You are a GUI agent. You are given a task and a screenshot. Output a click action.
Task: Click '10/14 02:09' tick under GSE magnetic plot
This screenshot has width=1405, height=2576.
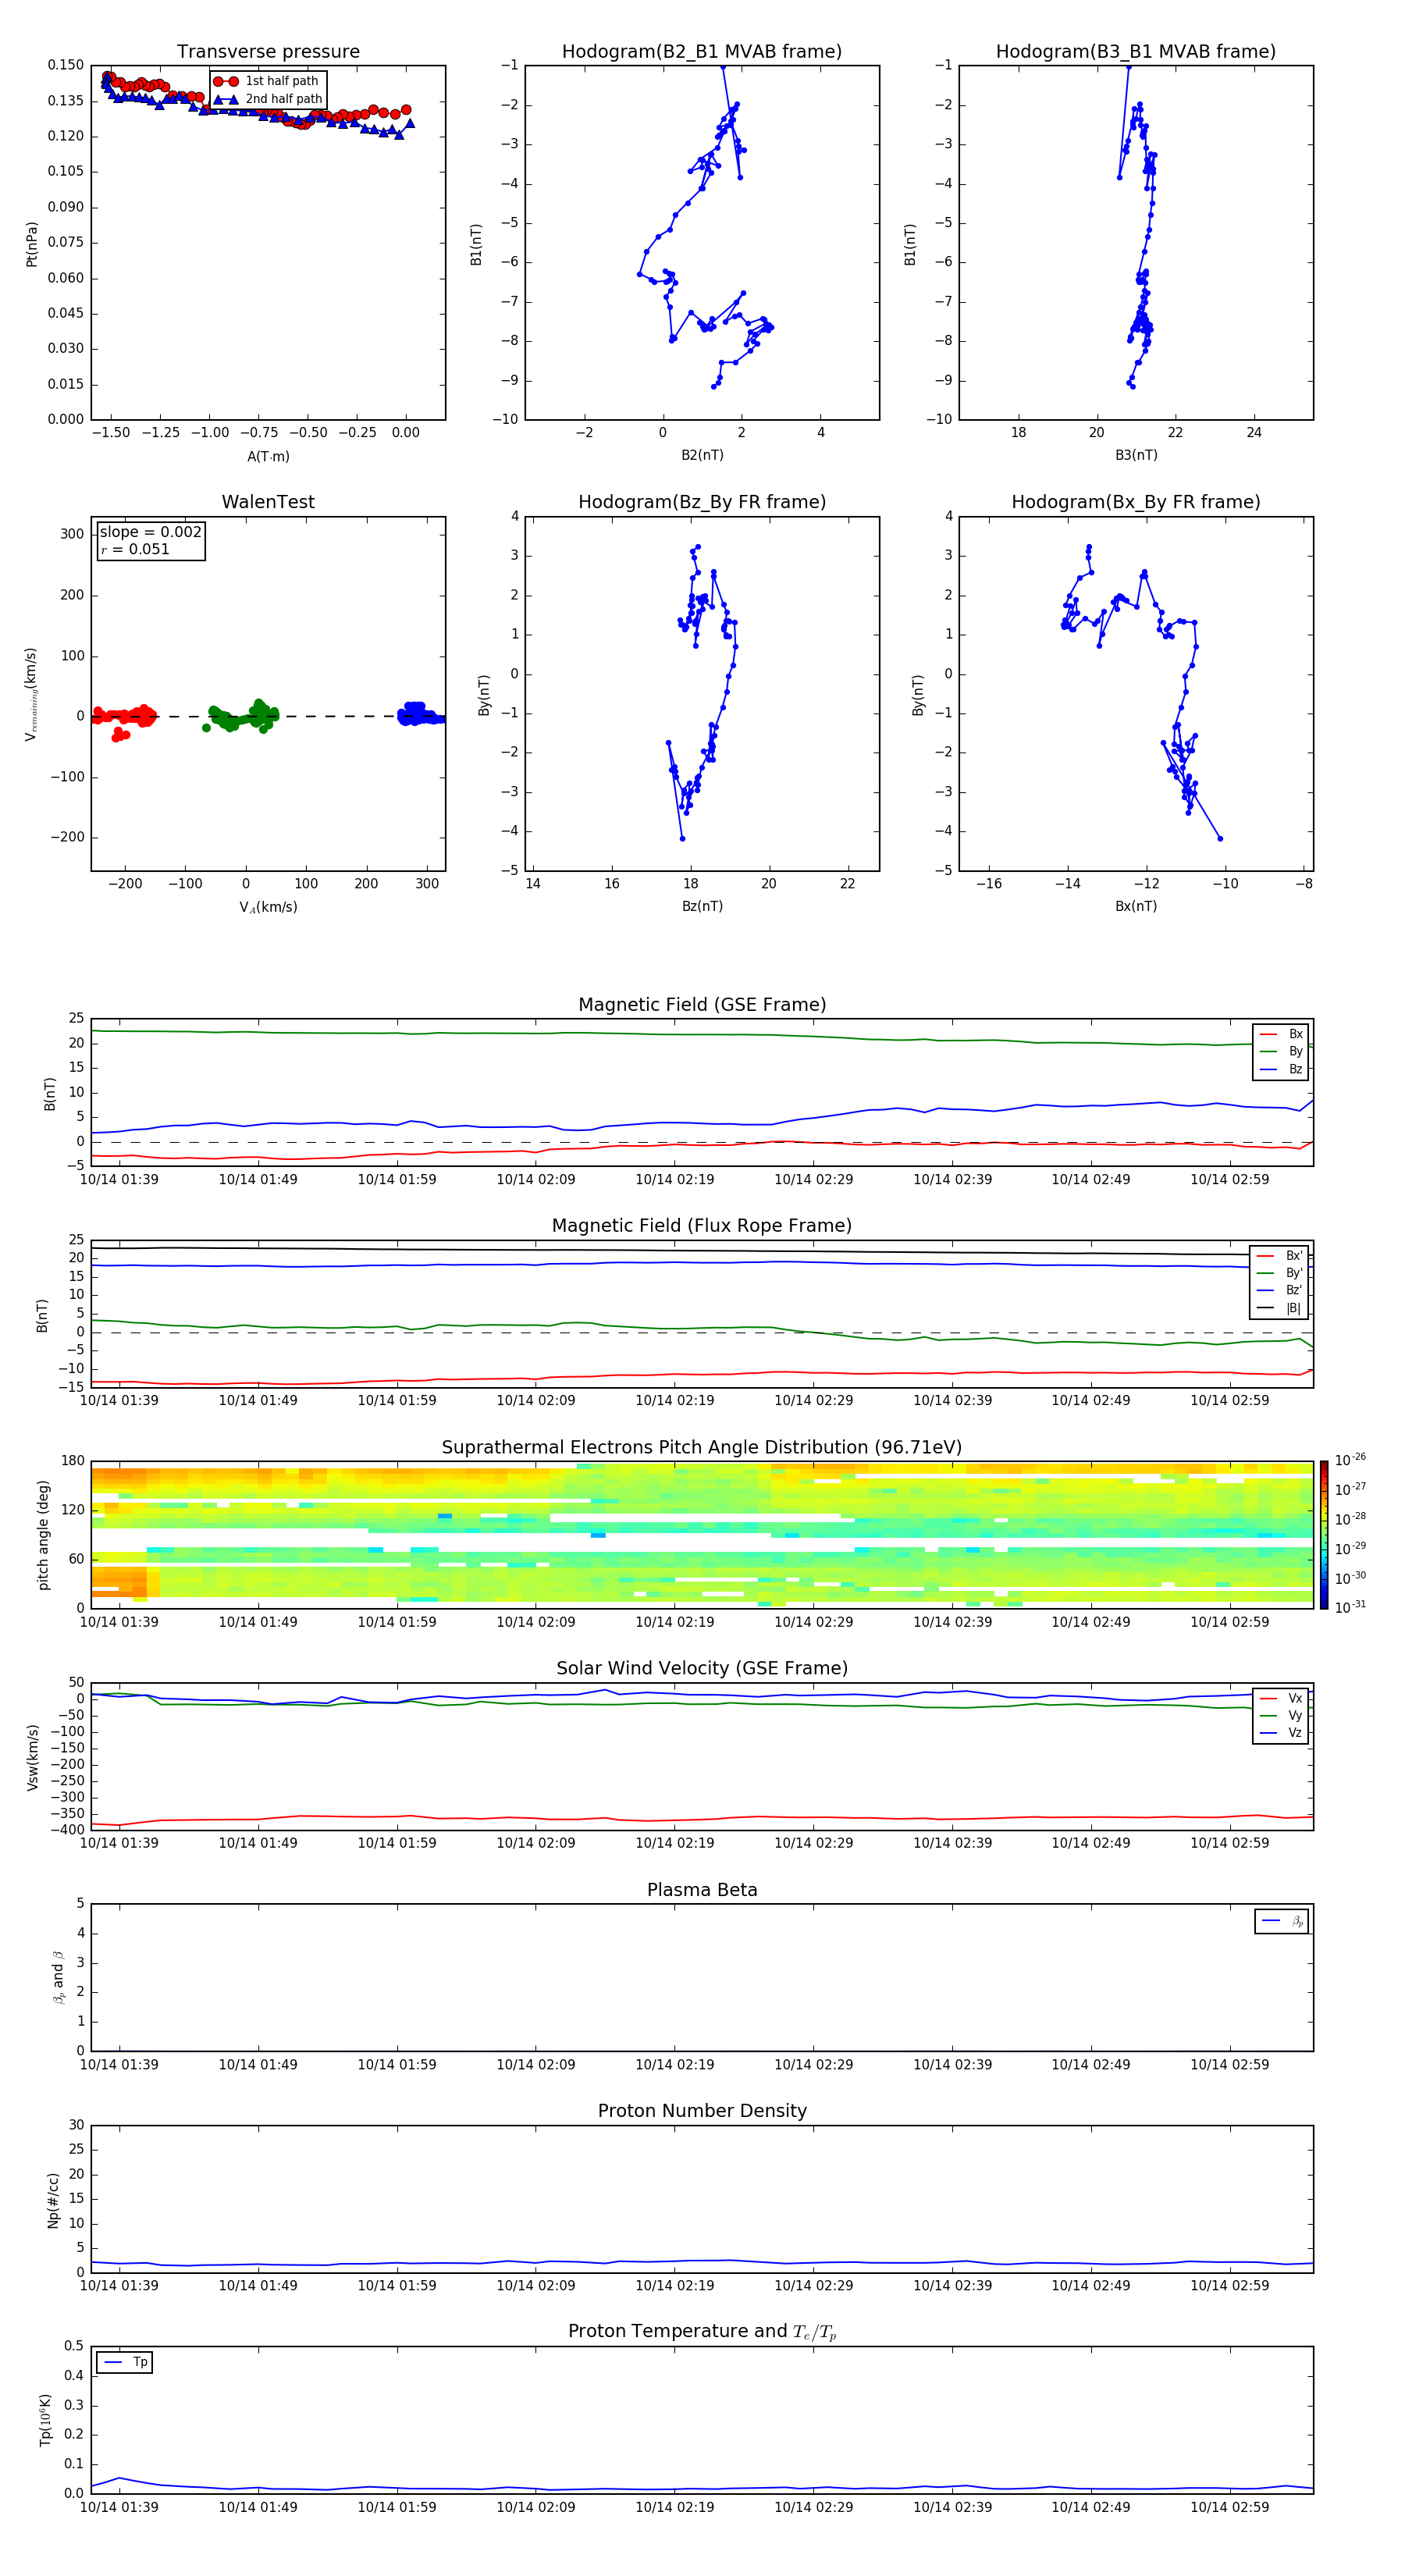536,1180
